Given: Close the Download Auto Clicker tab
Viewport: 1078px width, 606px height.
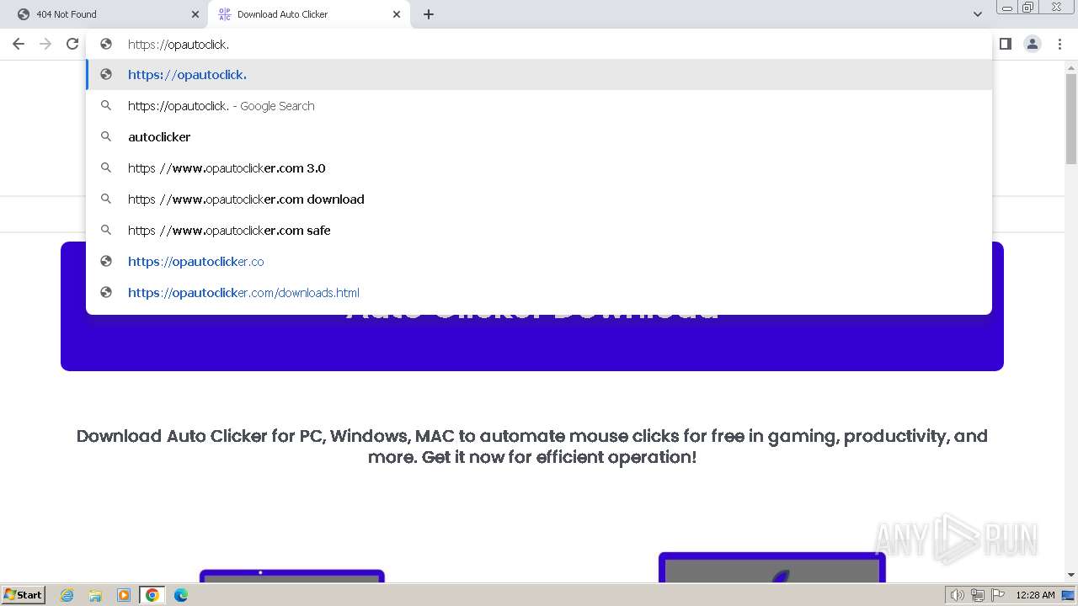Looking at the screenshot, I should click(397, 14).
